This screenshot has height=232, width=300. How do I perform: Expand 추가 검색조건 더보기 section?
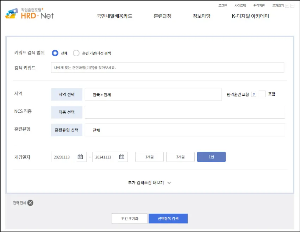[149, 183]
